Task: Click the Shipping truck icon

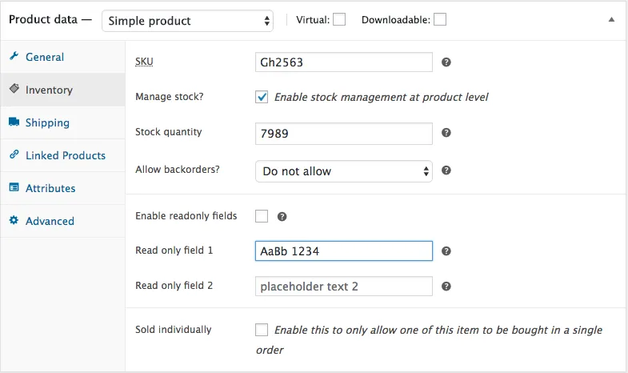Action: click(x=14, y=122)
